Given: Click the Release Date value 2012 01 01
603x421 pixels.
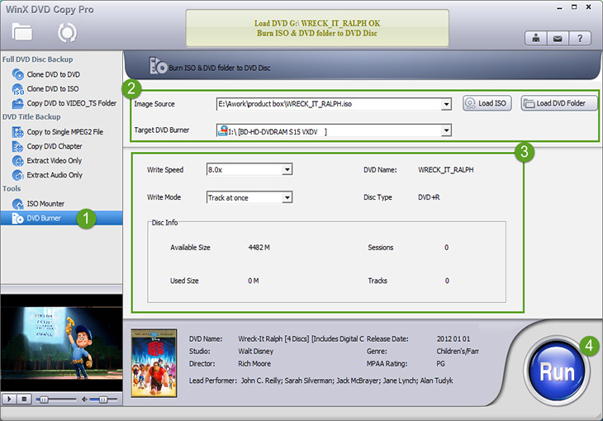Looking at the screenshot, I should click(453, 338).
